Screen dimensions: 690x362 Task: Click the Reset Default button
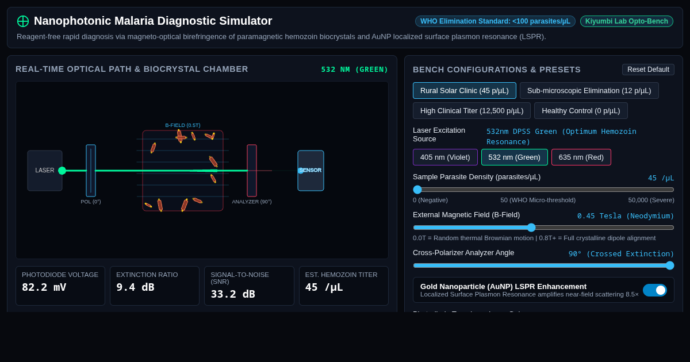pos(648,70)
